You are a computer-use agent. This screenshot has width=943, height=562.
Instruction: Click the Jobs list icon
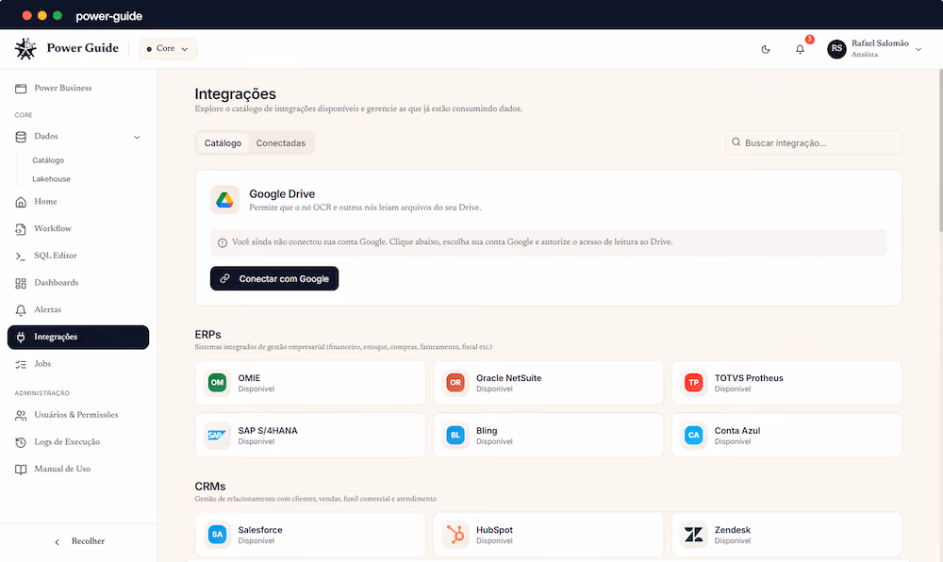point(21,364)
